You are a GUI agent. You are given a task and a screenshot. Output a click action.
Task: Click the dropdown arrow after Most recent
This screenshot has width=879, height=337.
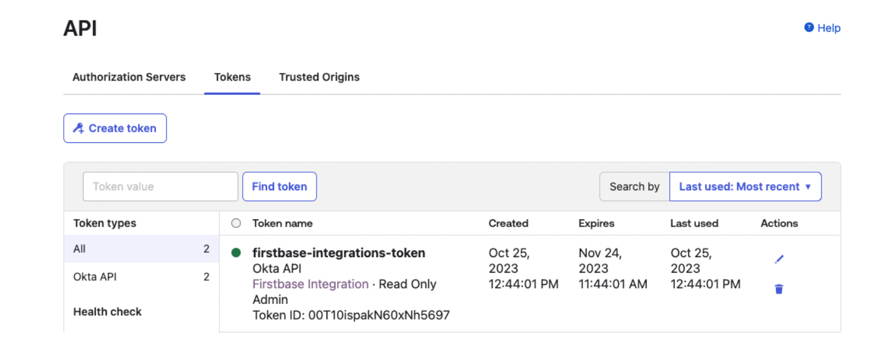click(x=808, y=187)
